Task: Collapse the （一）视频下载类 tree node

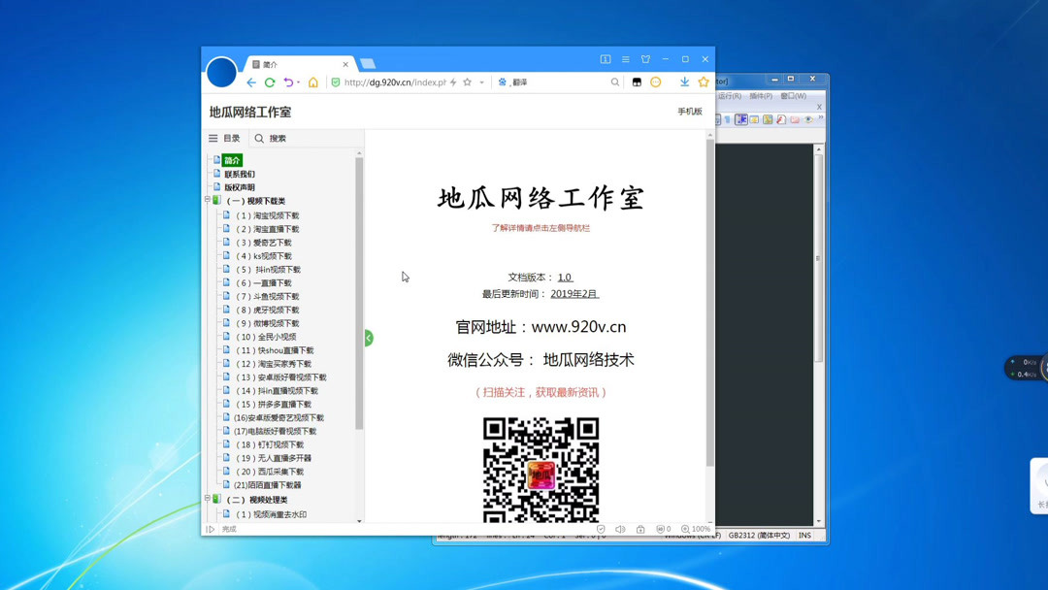Action: [210, 200]
